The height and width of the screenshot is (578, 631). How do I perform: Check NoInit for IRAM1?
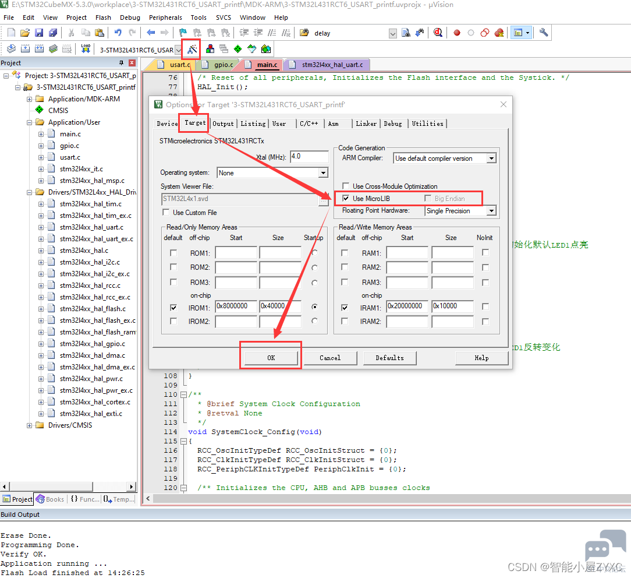click(x=485, y=306)
